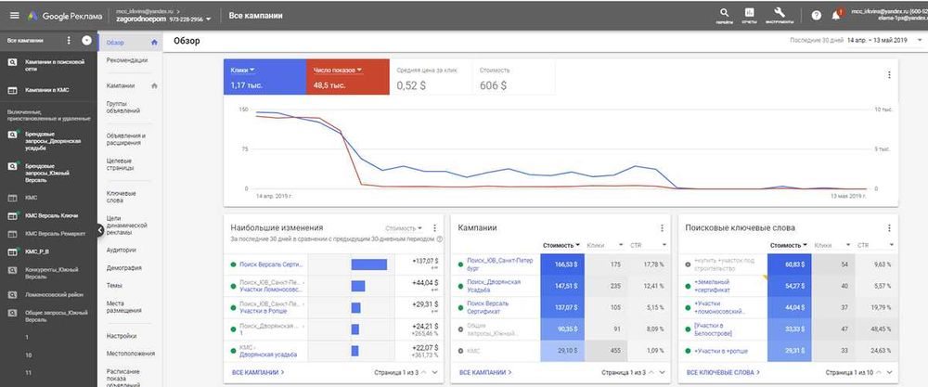Select КМС_Р_В campaign in sidebar

[x=37, y=252]
